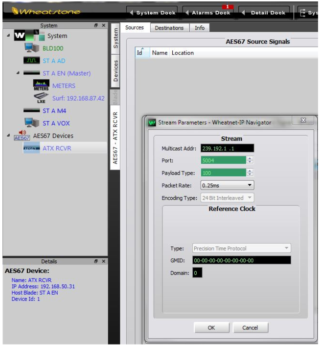Undock the Details panel
Viewport: 320px width, 346px height.
pos(96,261)
